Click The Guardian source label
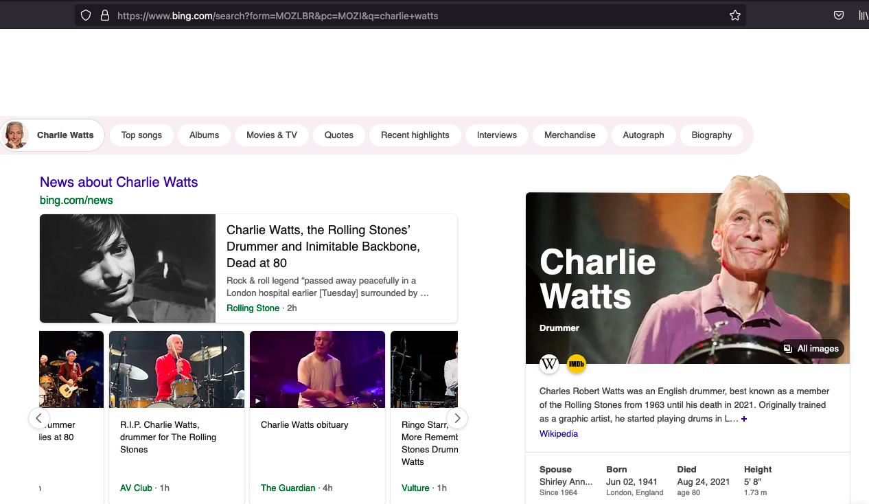The image size is (869, 504). [288, 488]
